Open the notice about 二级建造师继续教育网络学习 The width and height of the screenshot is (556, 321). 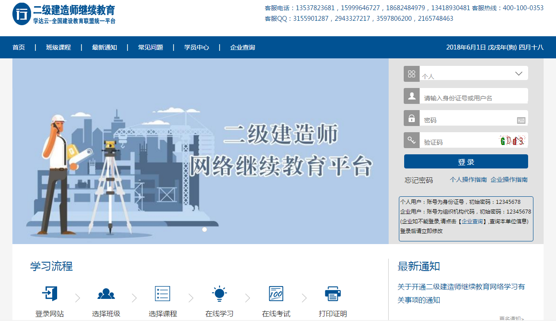461,293
